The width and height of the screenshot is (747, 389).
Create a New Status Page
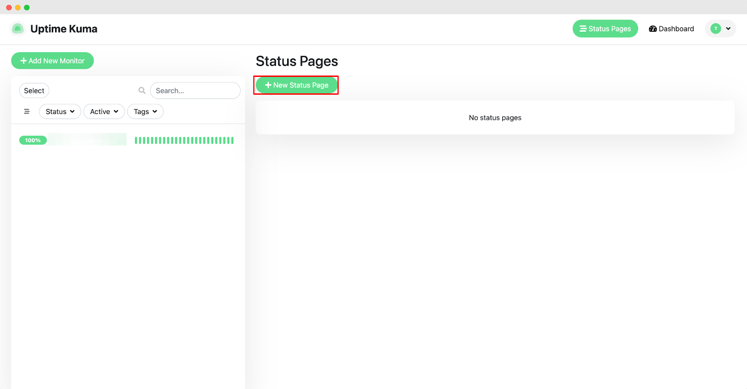point(296,85)
